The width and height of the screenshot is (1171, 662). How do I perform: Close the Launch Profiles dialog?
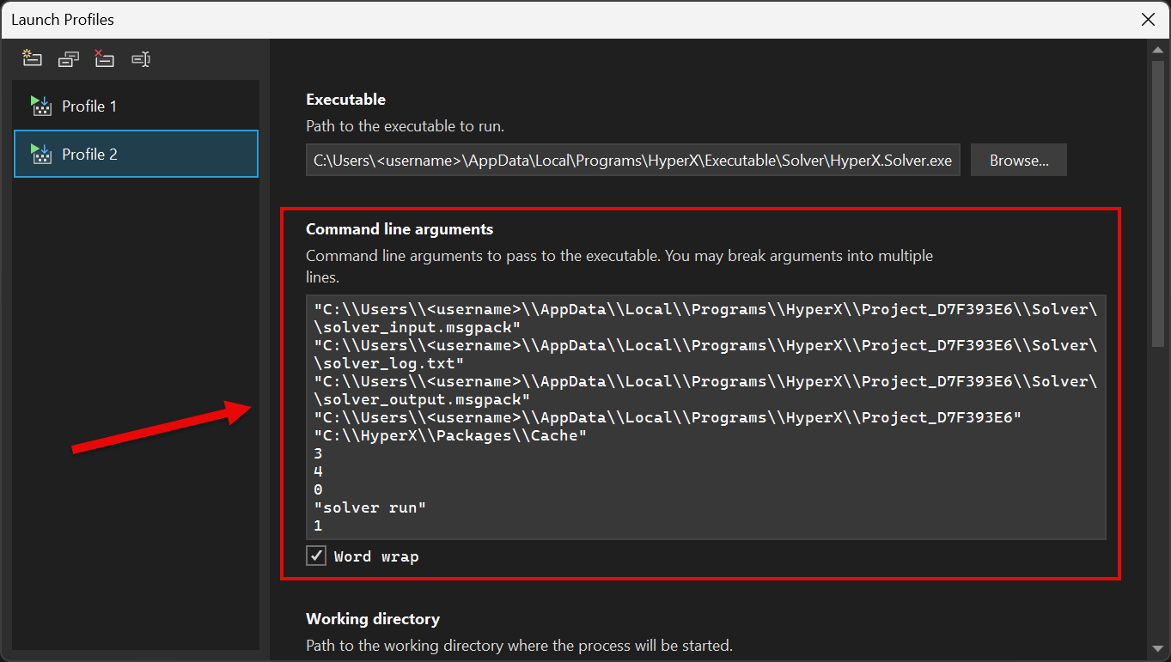[1148, 19]
